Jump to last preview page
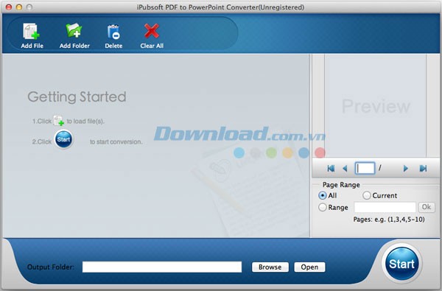This screenshot has width=442, height=291. [423, 169]
